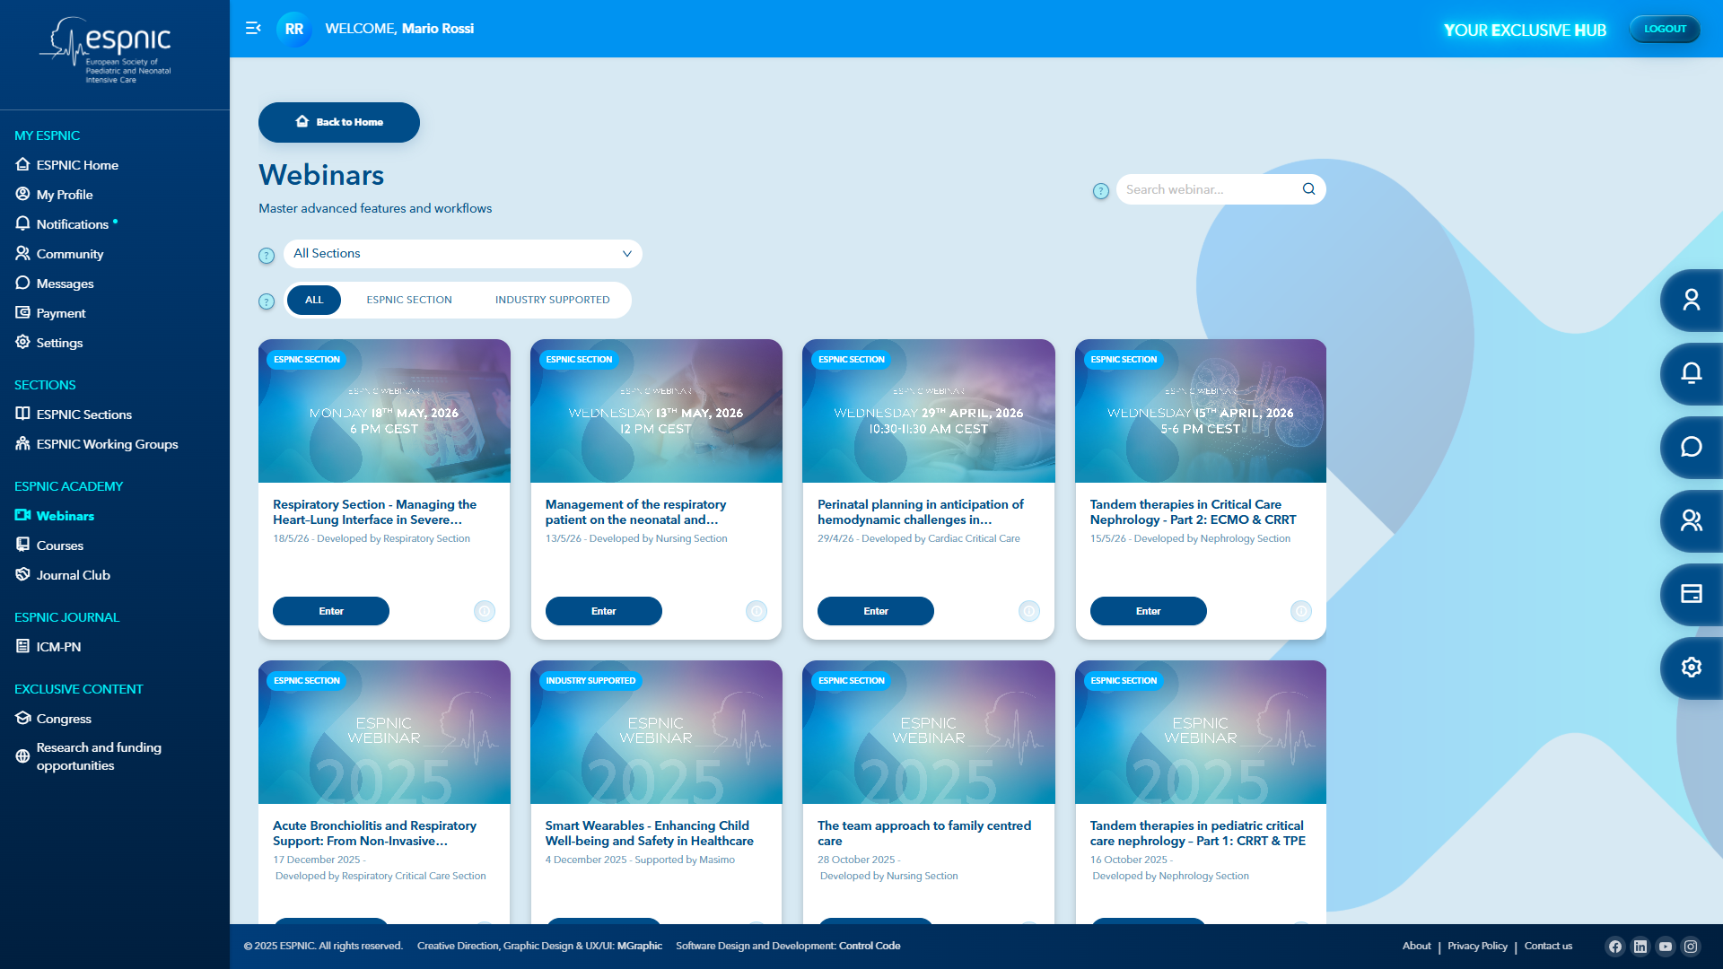
Task: Collapse the sidebar menu toggle icon
Action: pyautogui.click(x=253, y=29)
